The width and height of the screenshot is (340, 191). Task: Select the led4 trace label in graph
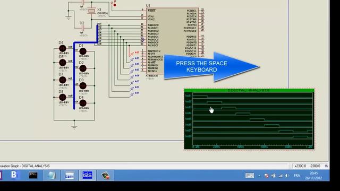point(188,113)
